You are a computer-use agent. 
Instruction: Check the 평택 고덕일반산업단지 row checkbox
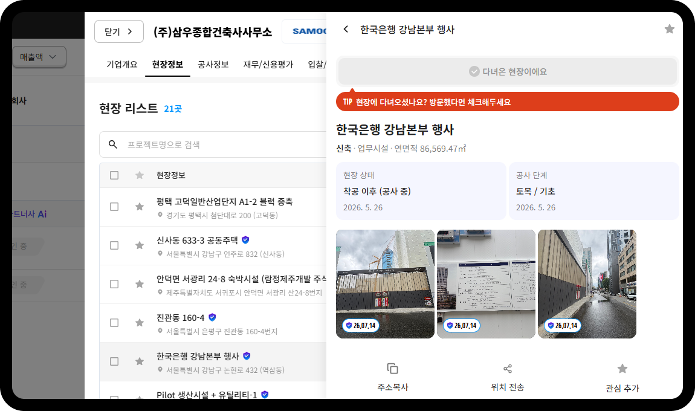point(114,207)
